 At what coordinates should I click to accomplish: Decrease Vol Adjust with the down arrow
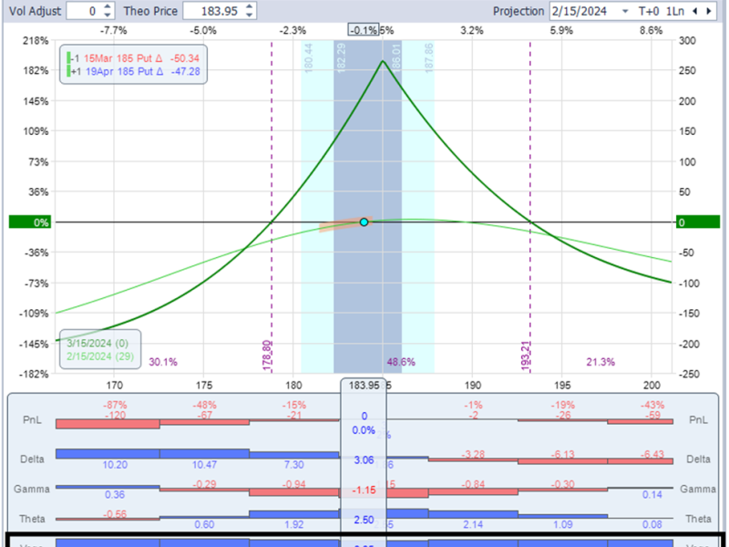point(108,15)
